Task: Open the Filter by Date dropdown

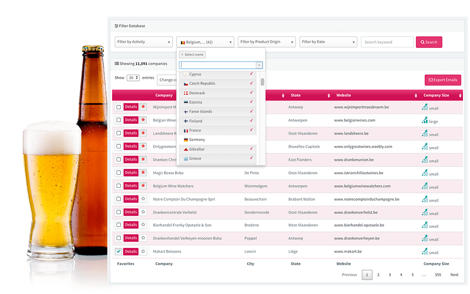Action: 328,42
